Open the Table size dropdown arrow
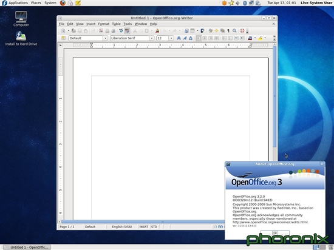The height and width of the screenshot is (250, 334). [197, 31]
